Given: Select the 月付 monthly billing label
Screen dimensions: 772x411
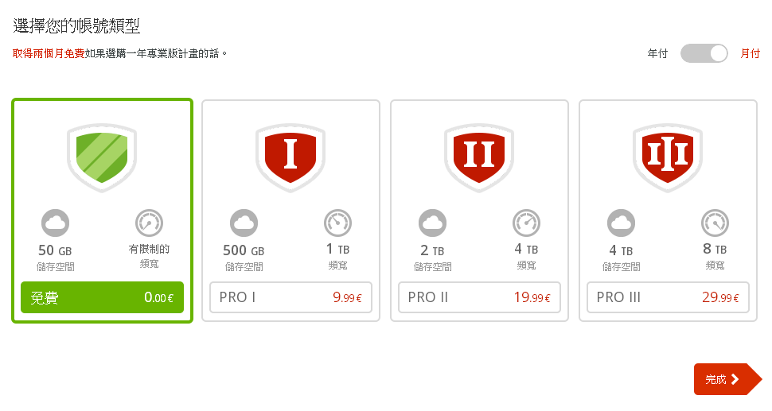Looking at the screenshot, I should (750, 53).
